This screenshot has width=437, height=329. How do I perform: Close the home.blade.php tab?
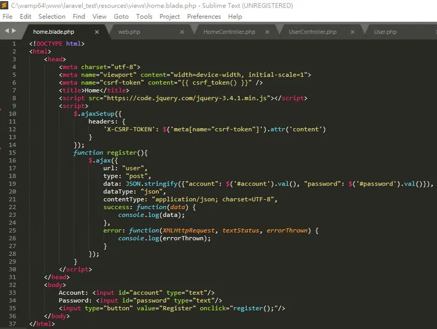coord(96,31)
